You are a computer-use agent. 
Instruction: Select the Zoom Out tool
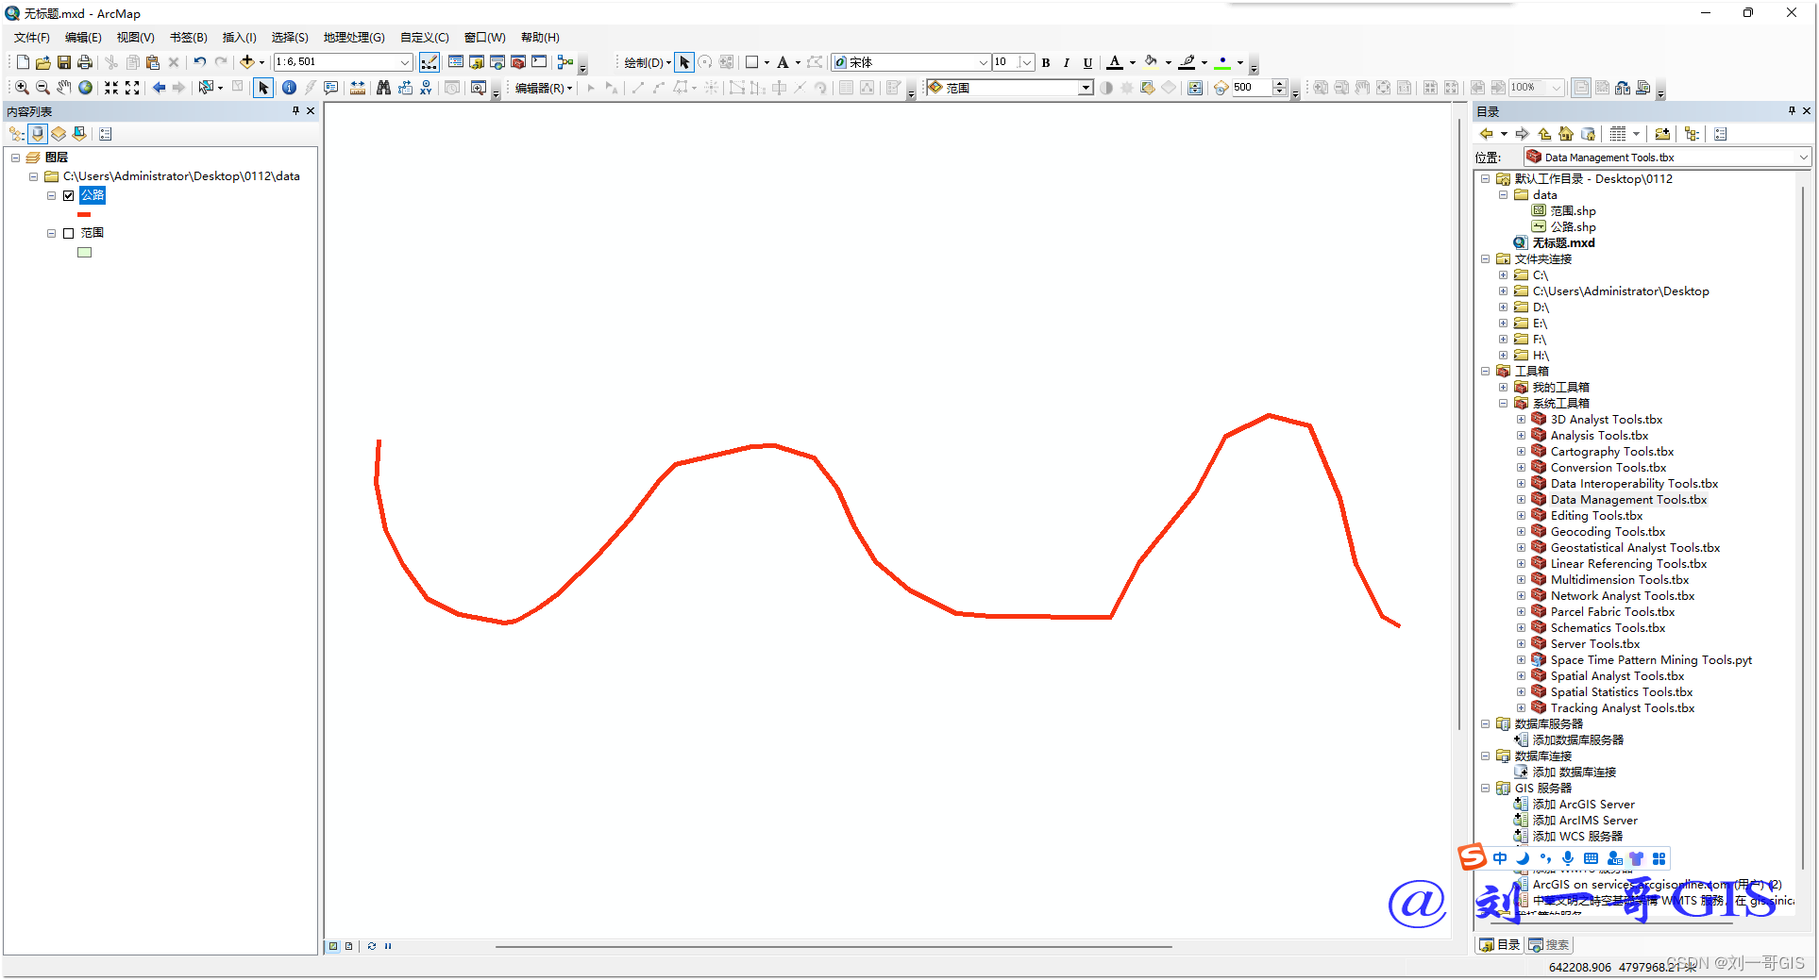[x=42, y=88]
